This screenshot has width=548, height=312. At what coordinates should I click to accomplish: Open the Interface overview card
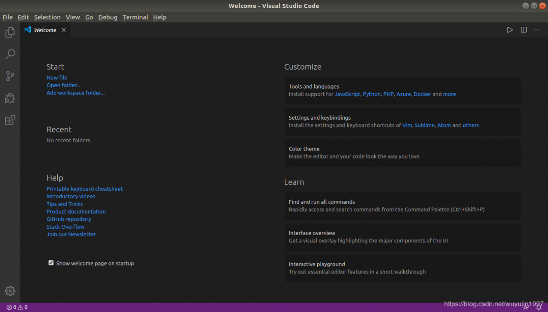point(403,237)
